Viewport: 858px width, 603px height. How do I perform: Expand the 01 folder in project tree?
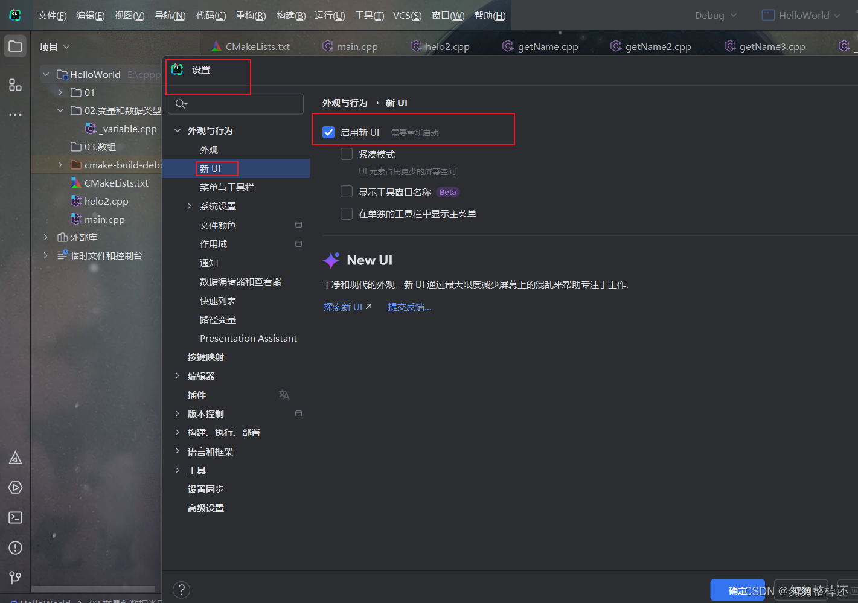[x=60, y=92]
